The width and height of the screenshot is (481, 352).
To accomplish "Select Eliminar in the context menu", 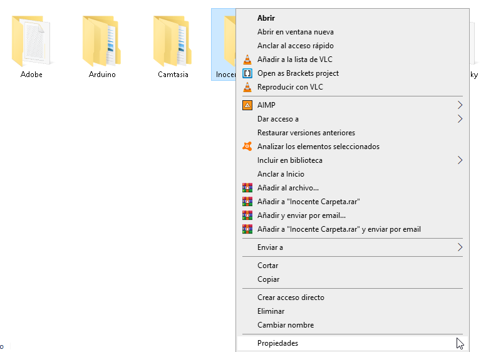I will click(x=353, y=311).
